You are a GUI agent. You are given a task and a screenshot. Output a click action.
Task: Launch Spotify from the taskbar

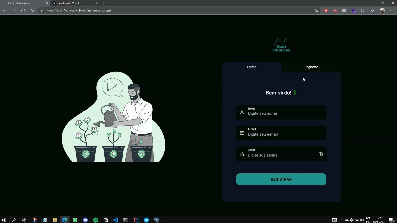click(96, 220)
